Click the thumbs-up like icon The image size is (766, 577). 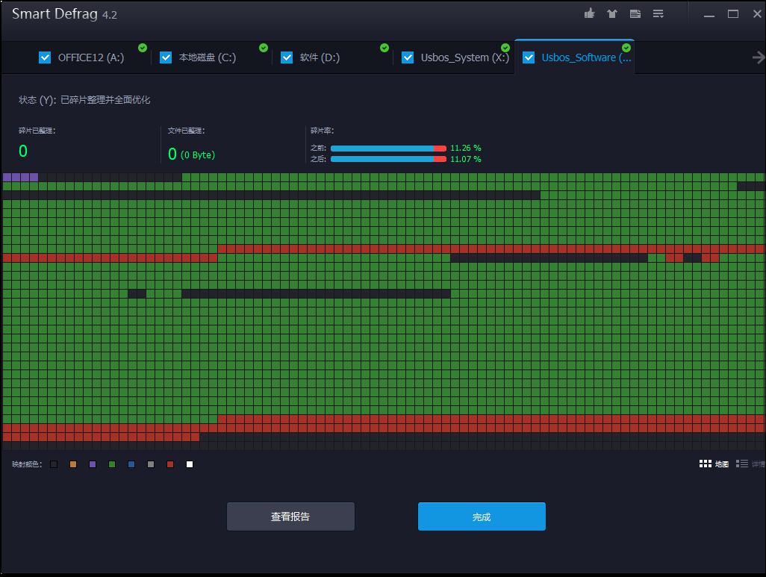click(x=590, y=13)
